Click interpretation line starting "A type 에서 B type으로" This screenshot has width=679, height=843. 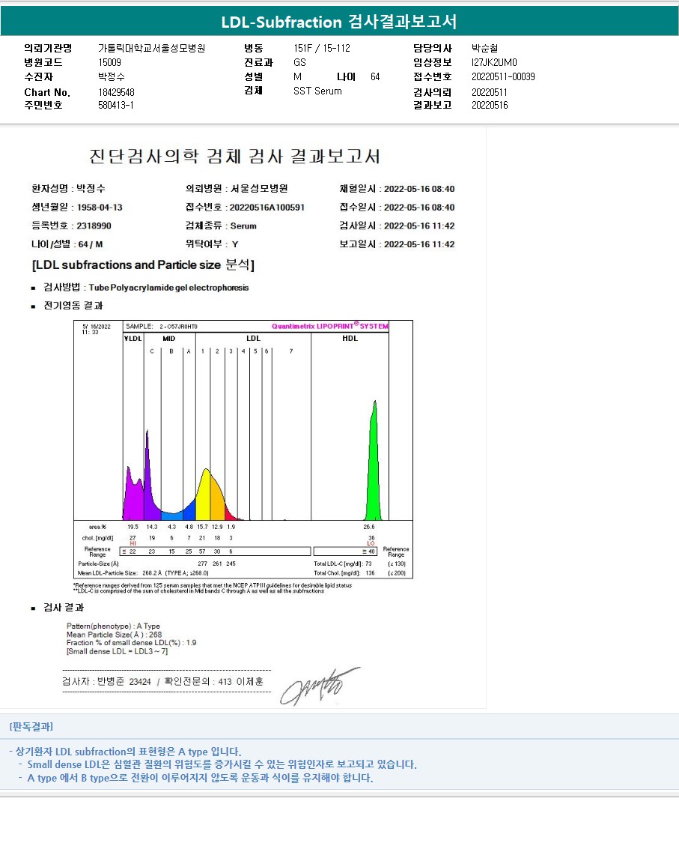point(200,778)
